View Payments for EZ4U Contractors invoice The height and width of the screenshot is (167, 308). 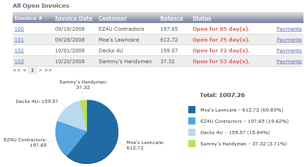coord(289,29)
